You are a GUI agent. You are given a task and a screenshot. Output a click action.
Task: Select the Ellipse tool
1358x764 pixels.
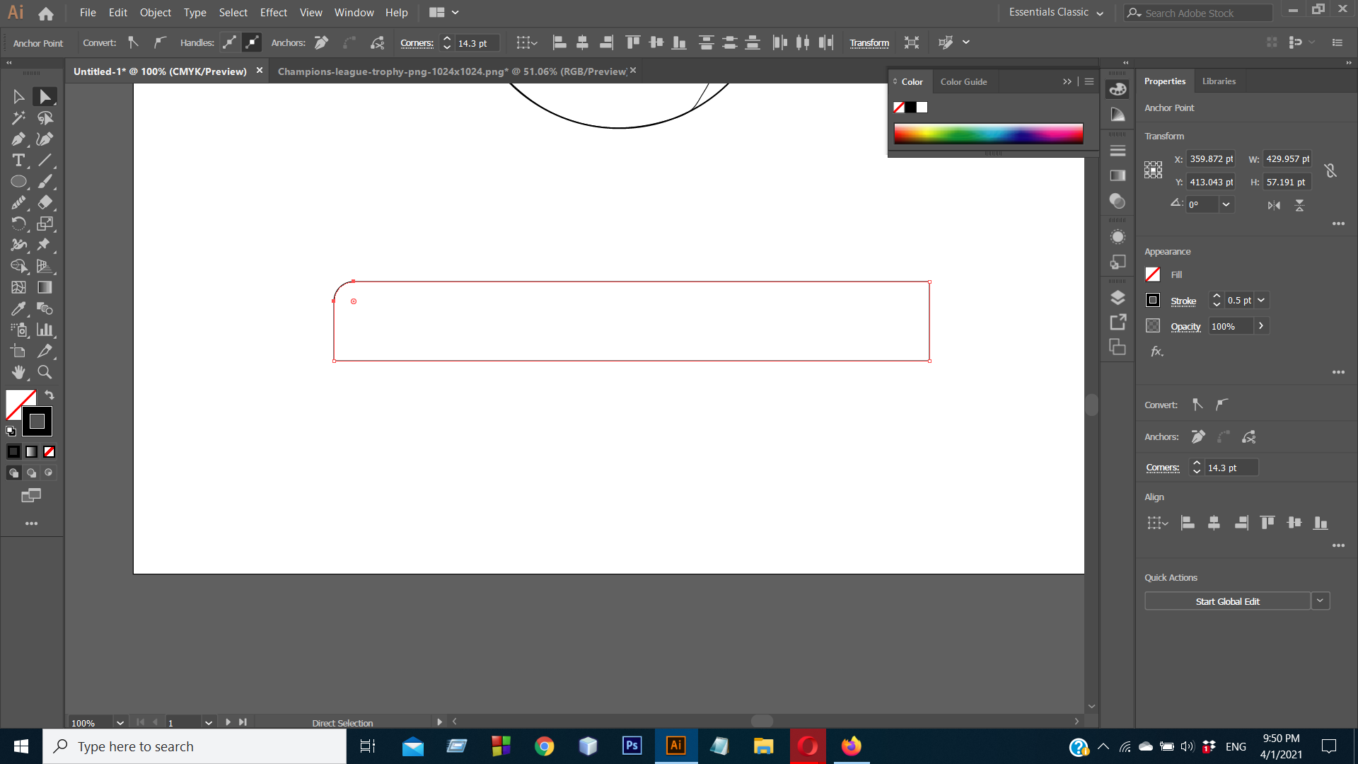pos(19,182)
